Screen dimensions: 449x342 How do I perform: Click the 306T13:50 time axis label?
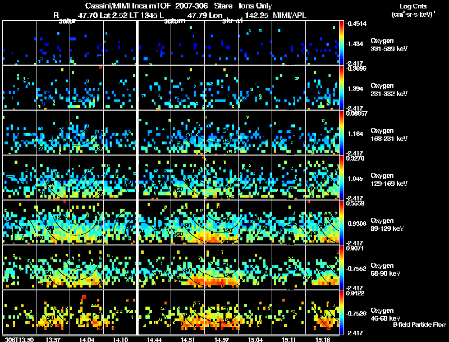[x=19, y=339]
